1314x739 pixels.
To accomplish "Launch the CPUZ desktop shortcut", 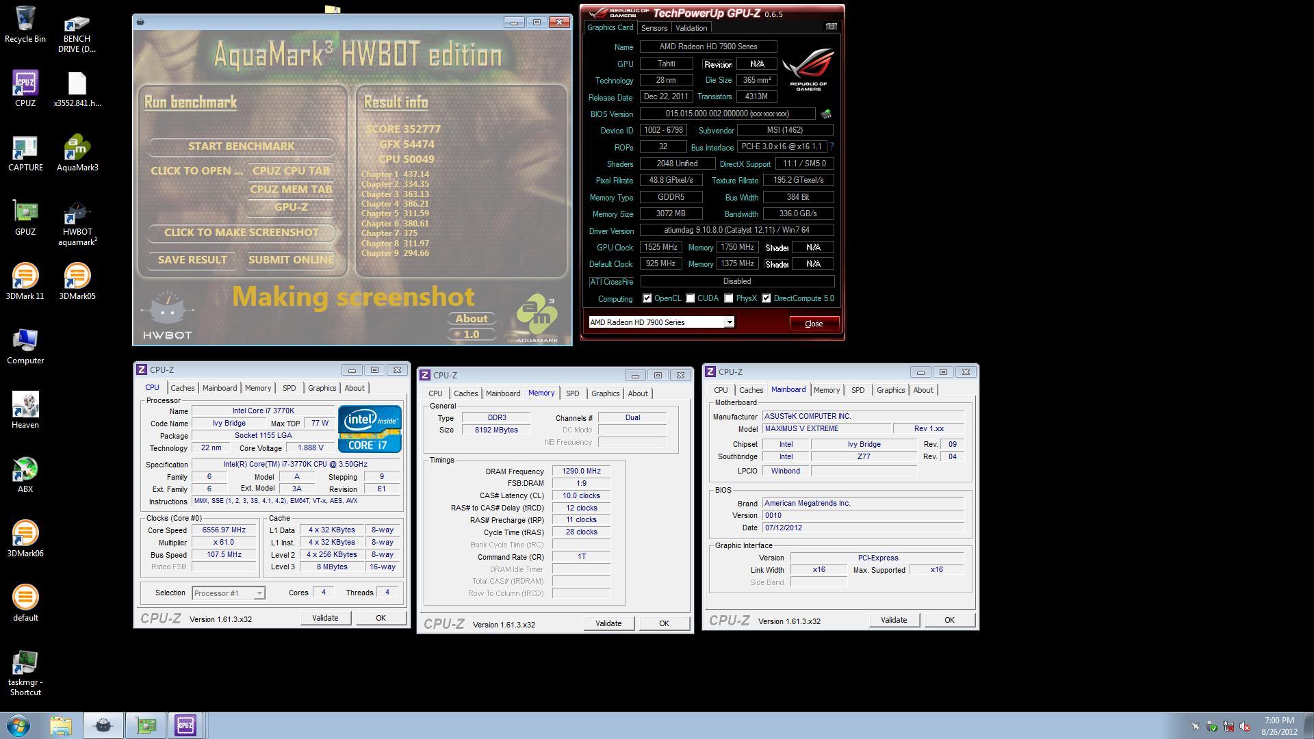I will [25, 88].
